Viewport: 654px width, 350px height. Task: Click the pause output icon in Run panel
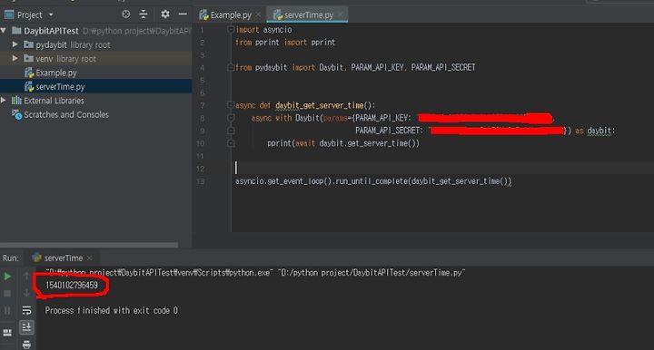click(x=7, y=310)
